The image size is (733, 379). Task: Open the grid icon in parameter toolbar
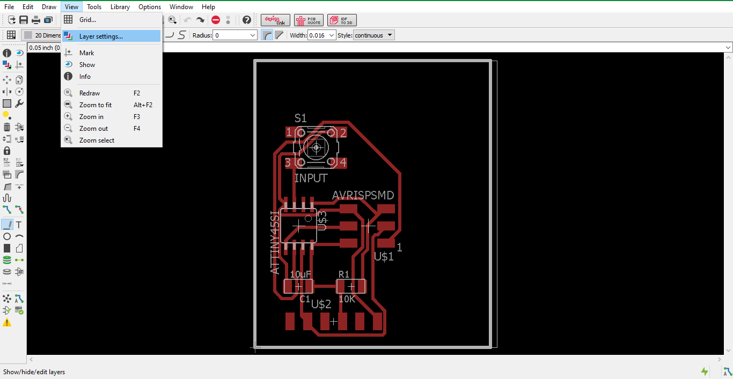click(x=11, y=35)
